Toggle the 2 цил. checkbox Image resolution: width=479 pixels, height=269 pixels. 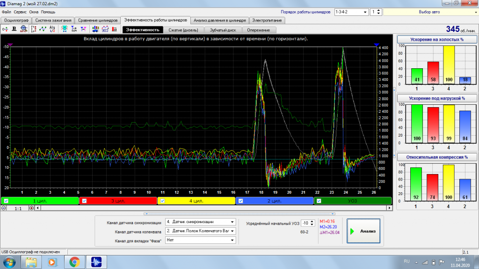[x=241, y=201]
